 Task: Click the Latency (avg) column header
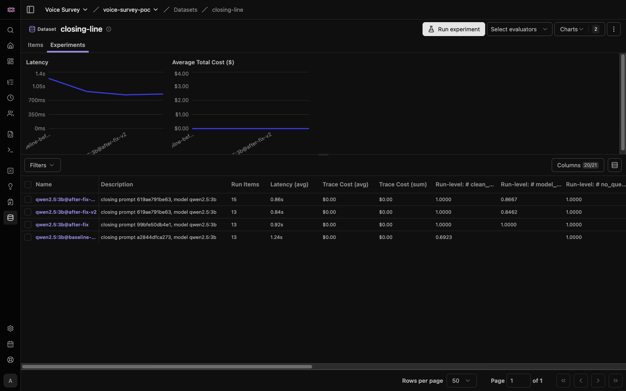290,185
